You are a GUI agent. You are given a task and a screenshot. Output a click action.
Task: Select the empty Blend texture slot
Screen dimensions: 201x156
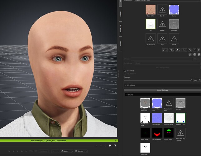coord(174,38)
